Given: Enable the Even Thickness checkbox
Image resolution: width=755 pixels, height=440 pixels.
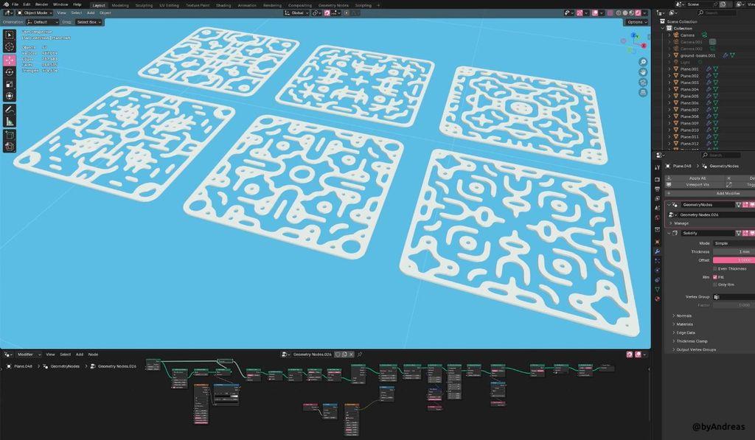Looking at the screenshot, I should 714,268.
